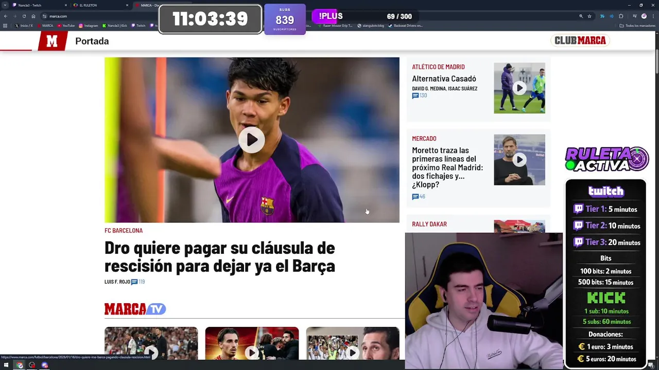Open Alternativa Casadó article
This screenshot has width=659, height=370.
pyautogui.click(x=444, y=79)
